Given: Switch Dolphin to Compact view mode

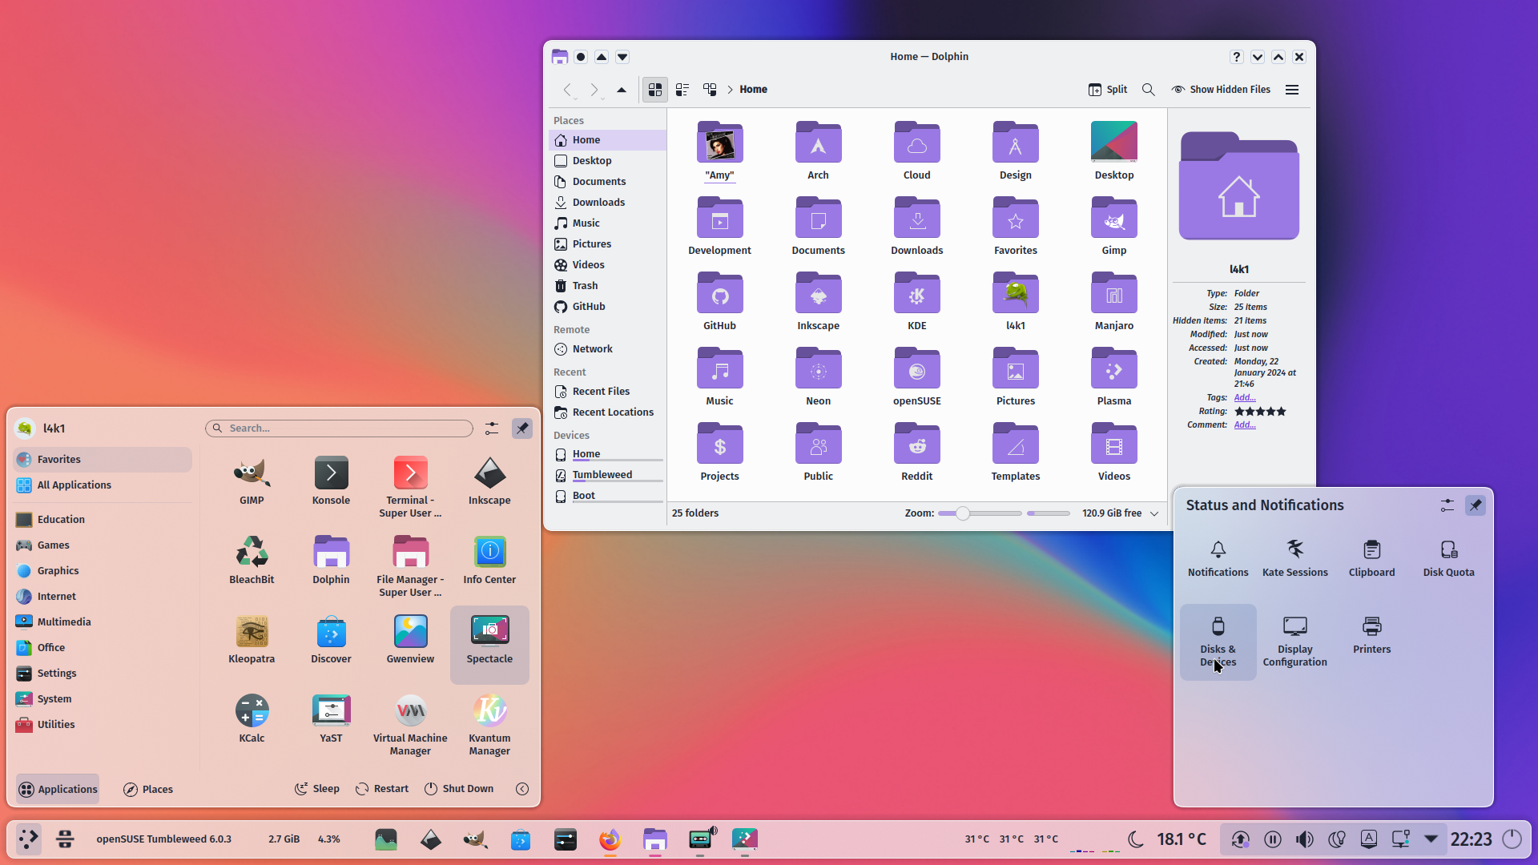Looking at the screenshot, I should point(682,90).
